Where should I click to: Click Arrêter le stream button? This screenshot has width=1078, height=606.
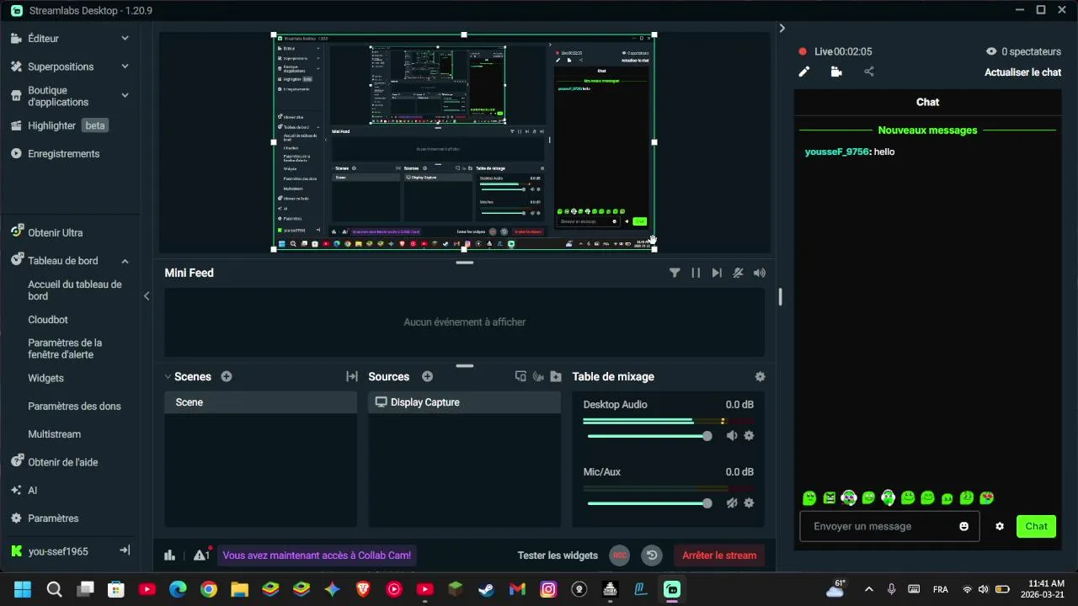(719, 555)
